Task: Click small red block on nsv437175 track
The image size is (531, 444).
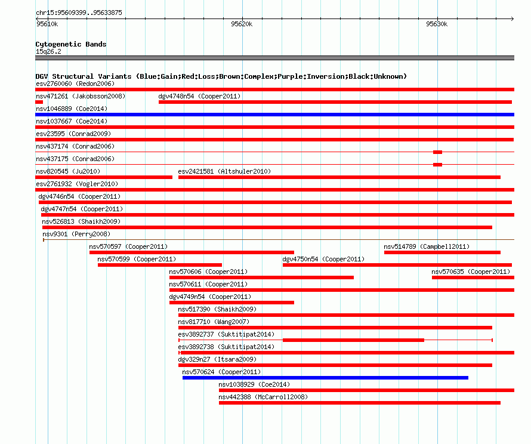Action: [437, 165]
